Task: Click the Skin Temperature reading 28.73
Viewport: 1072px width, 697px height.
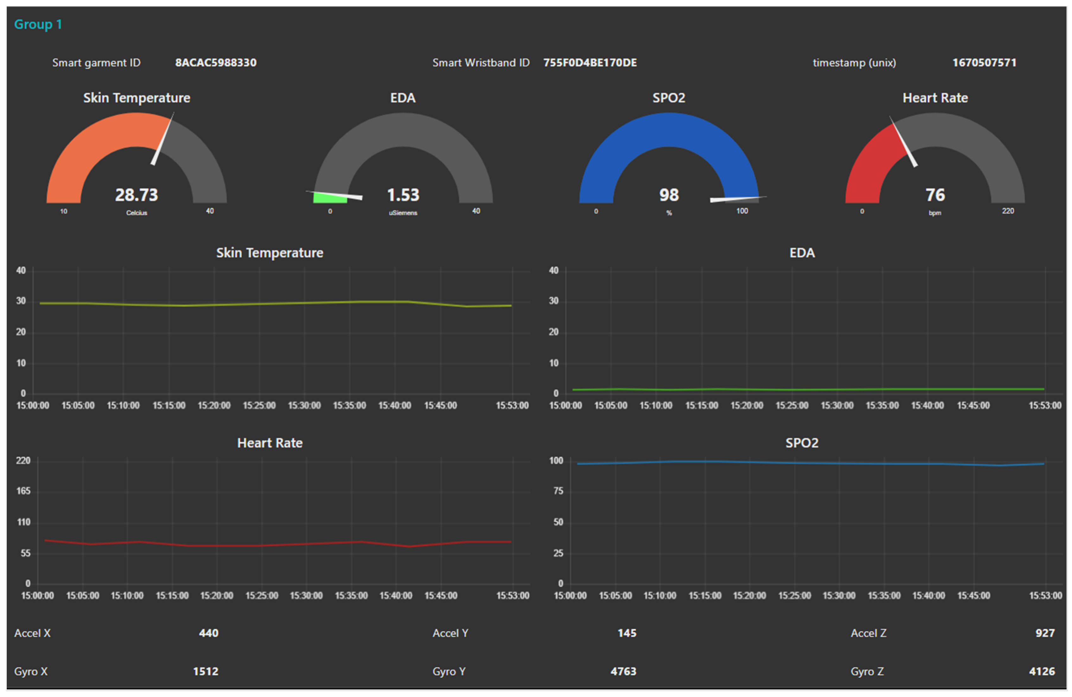Action: coord(136,195)
